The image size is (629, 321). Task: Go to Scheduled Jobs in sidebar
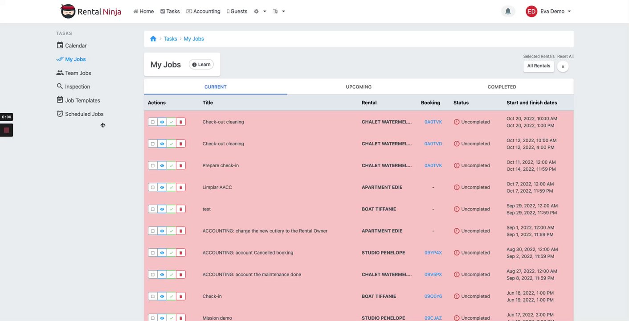(x=84, y=114)
